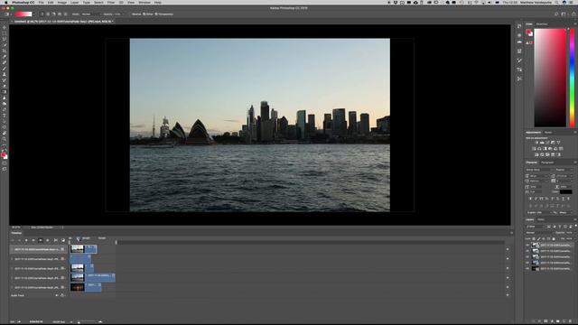The width and height of the screenshot is (578, 325).
Task: Open the File menu
Action: pos(41,2)
